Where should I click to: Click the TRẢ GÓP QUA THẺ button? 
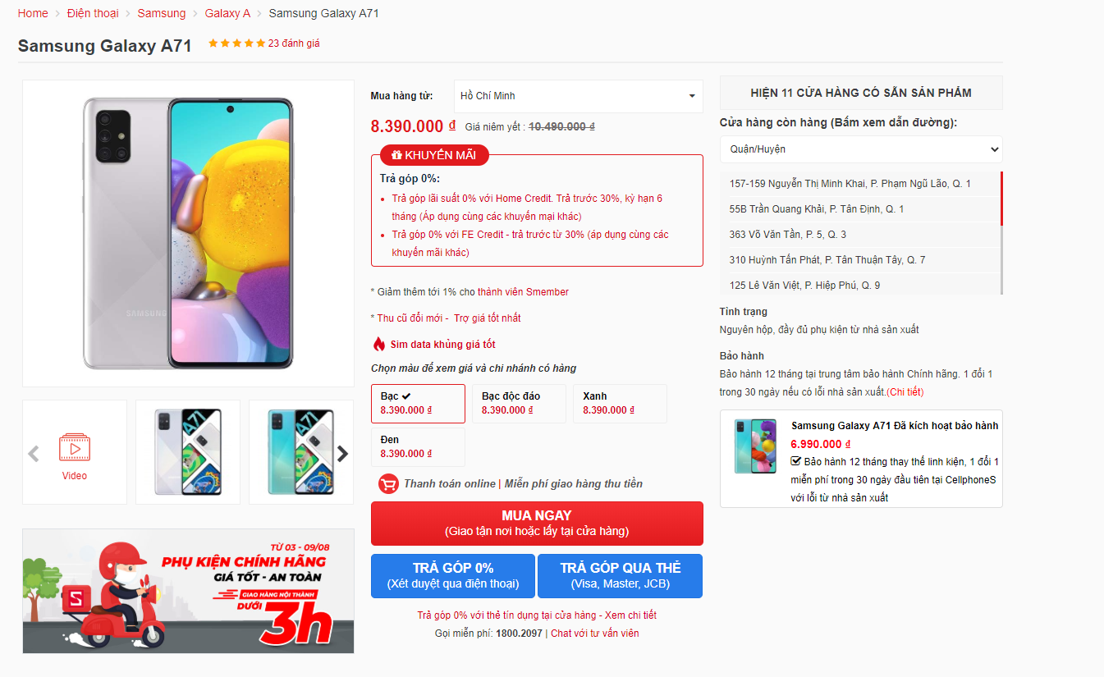pyautogui.click(x=621, y=576)
